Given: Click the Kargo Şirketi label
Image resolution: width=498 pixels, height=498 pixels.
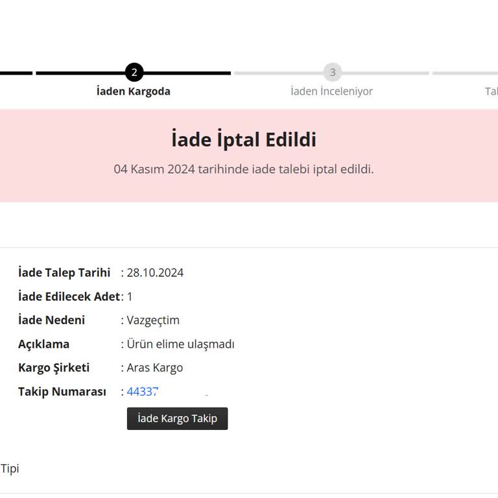Looking at the screenshot, I should pyautogui.click(x=54, y=368).
